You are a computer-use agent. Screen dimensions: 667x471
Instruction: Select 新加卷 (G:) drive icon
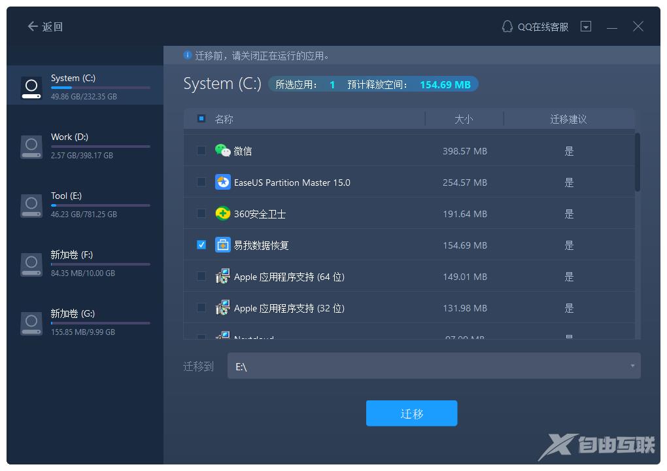coord(31,323)
